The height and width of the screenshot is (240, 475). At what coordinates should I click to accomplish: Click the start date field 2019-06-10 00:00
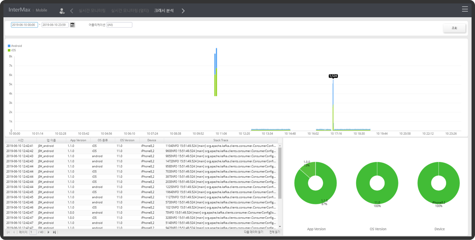(24, 25)
